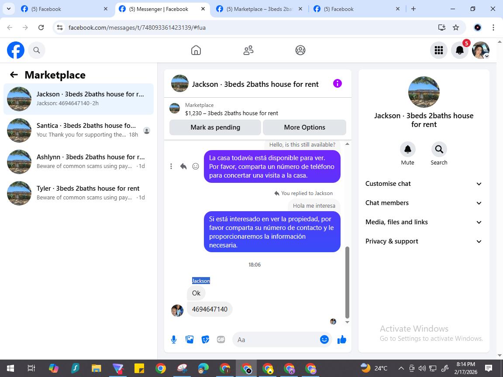503x377 pixels.
Task: Open File Explorer from taskbar
Action: click(96, 368)
